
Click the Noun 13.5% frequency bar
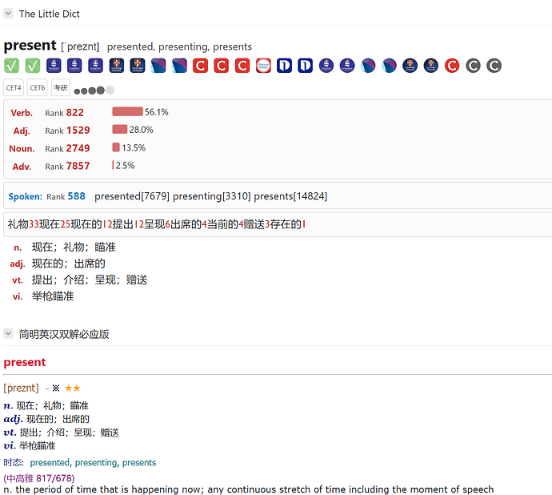116,147
